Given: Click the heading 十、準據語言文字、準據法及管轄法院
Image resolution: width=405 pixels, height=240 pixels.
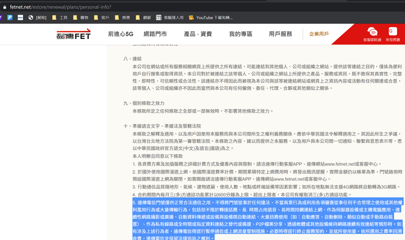Looking at the screenshot, I should [162, 126].
